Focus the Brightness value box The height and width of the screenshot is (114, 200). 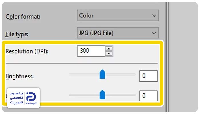[148, 76]
